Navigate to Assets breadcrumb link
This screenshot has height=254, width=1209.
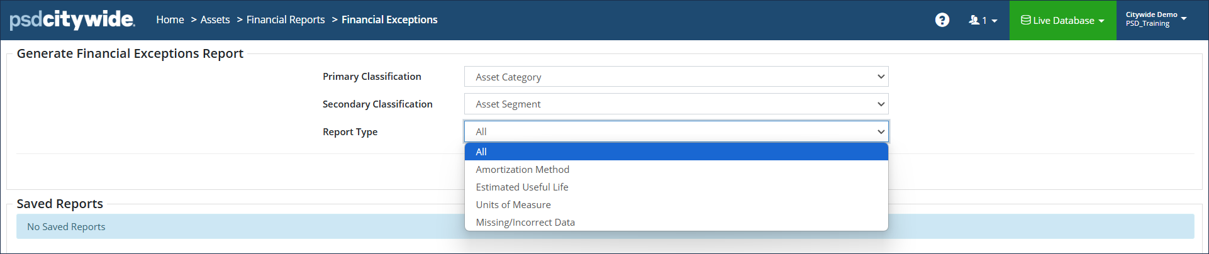[215, 20]
